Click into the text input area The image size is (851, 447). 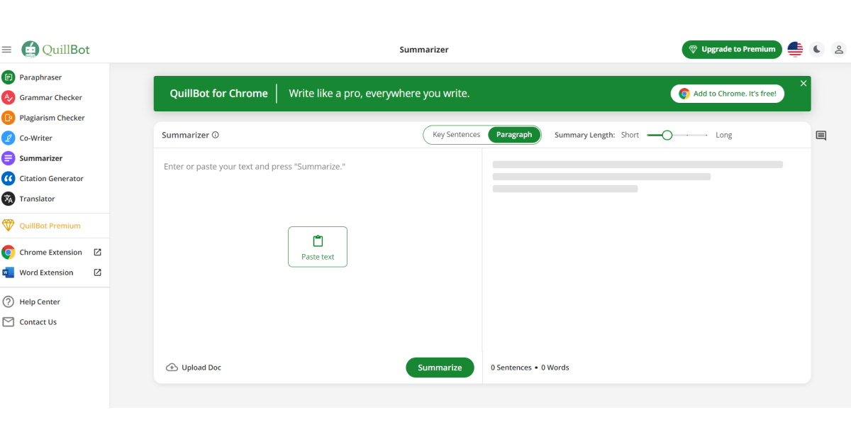point(318,248)
